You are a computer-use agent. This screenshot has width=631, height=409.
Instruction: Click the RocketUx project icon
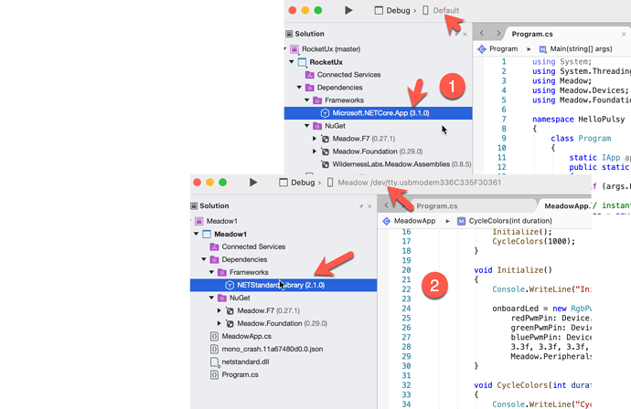click(x=302, y=62)
